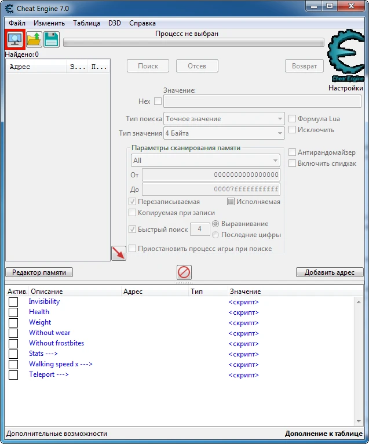Open the process list icon
This screenshot has width=369, height=444.
point(15,39)
